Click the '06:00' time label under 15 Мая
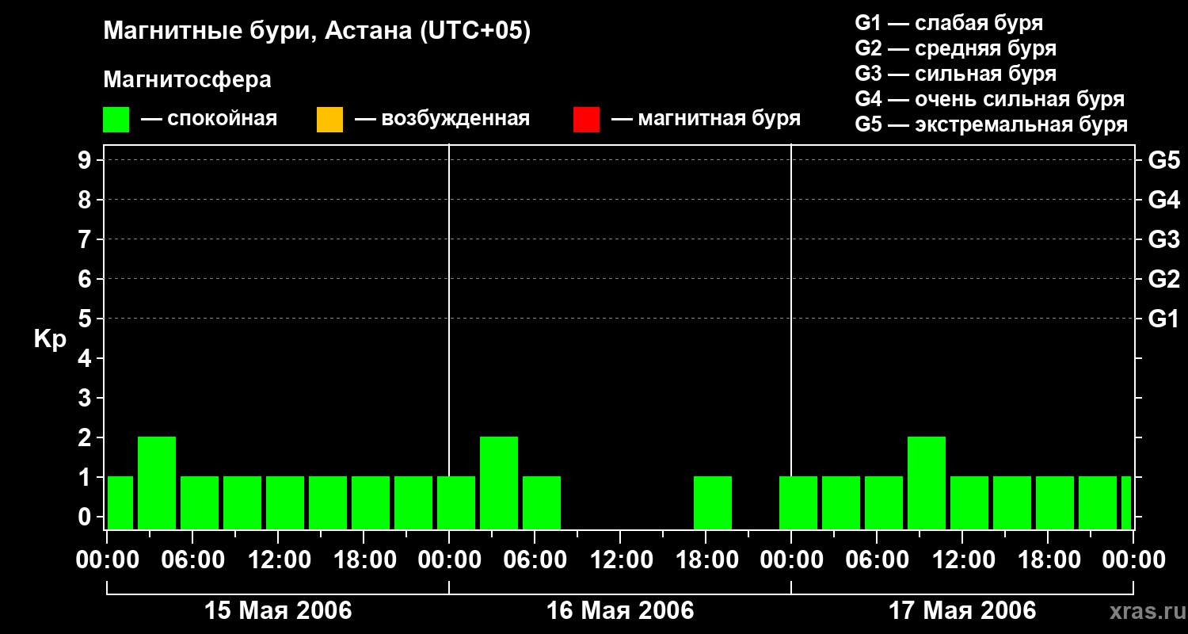The width and height of the screenshot is (1188, 634). click(x=192, y=560)
